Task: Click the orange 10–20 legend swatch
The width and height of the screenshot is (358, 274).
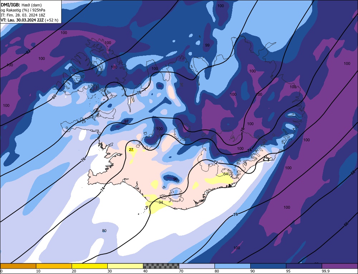Action: [54, 266]
